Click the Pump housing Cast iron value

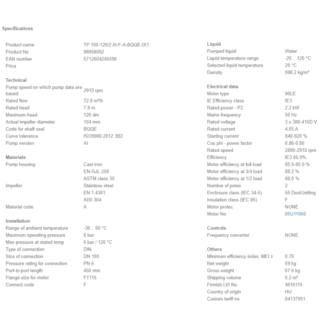pos(93,164)
